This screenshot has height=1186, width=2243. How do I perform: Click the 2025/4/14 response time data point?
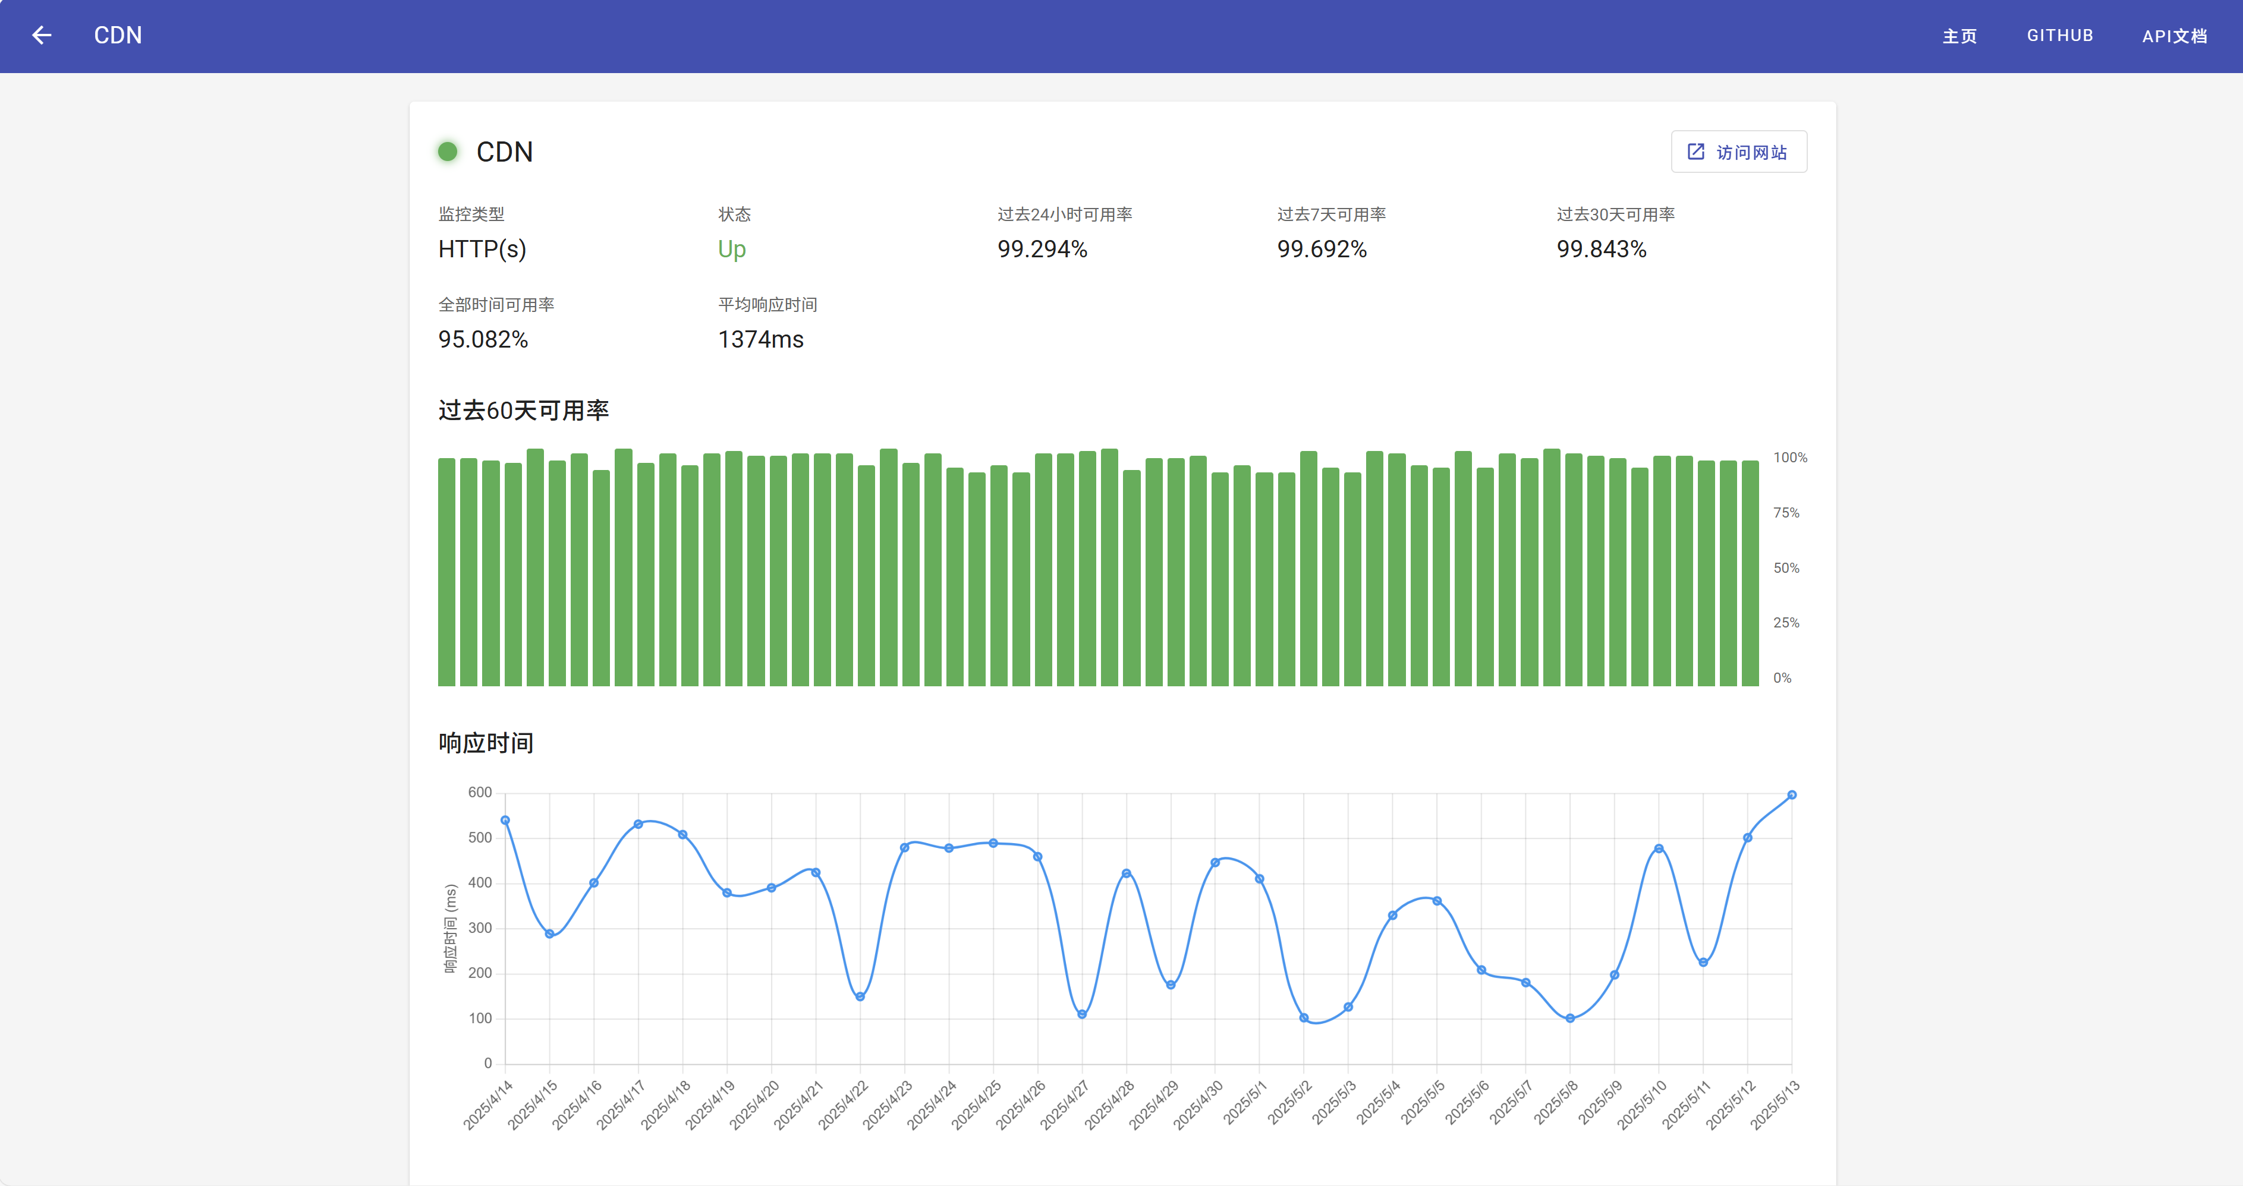tap(505, 821)
